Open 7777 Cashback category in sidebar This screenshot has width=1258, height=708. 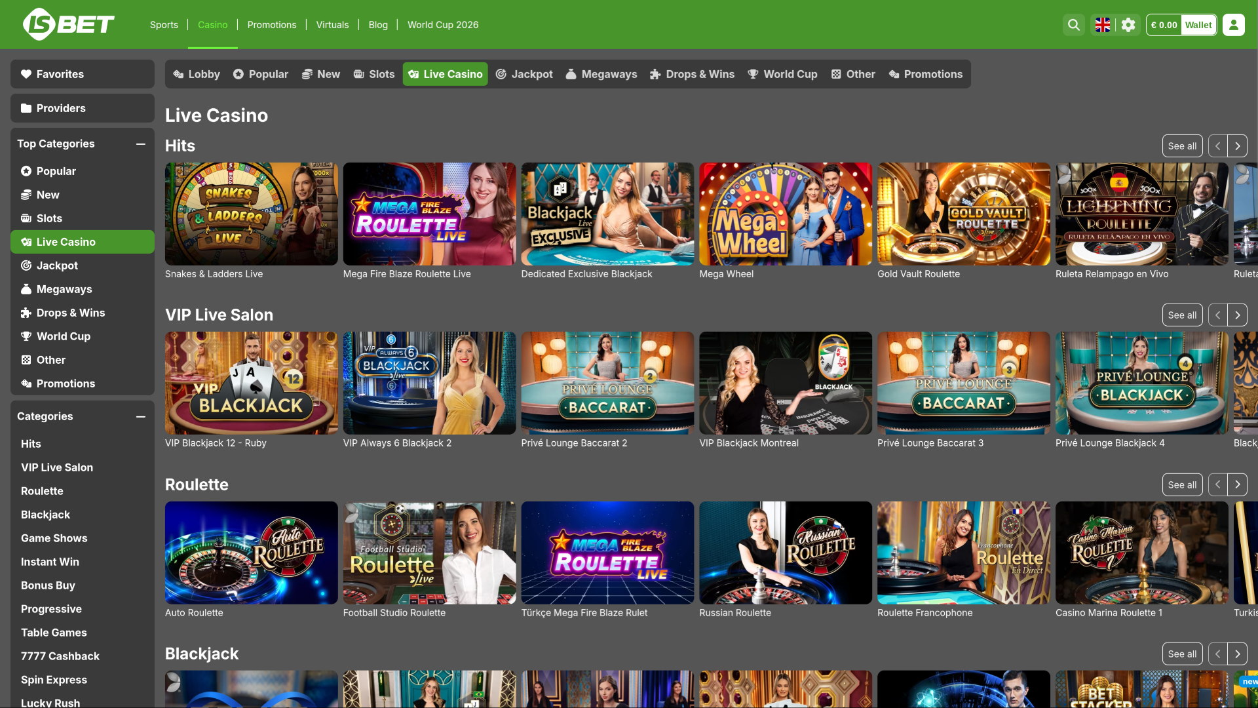pos(60,656)
